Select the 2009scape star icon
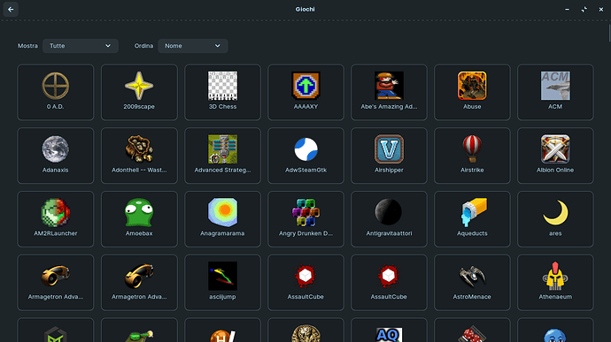This screenshot has width=611, height=342. point(139,86)
